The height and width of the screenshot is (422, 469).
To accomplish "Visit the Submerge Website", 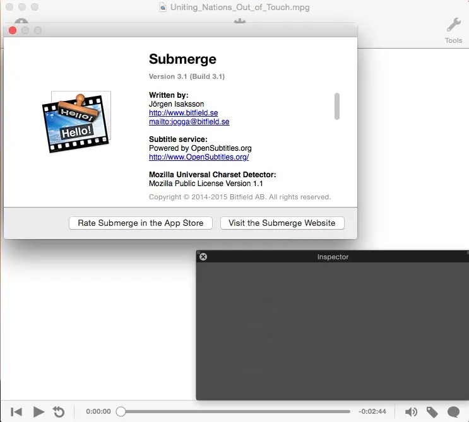I will 282,223.
